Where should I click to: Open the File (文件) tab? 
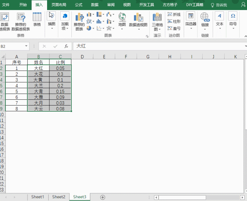[x=6, y=5]
